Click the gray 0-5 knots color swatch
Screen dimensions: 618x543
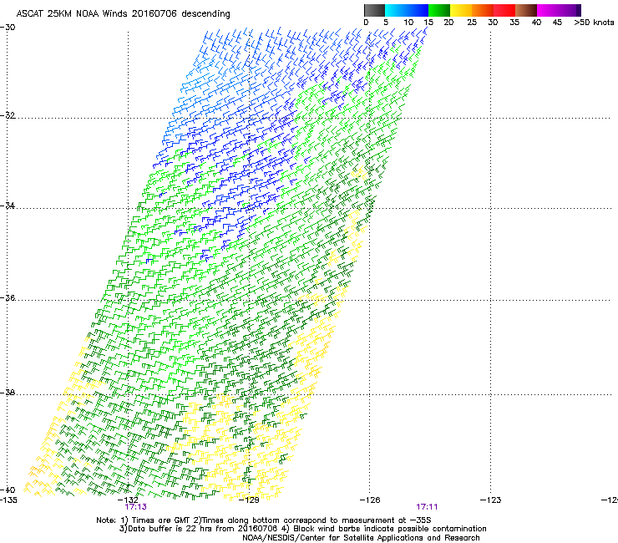[374, 10]
